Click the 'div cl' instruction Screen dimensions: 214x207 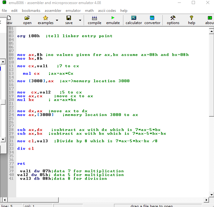click(x=26, y=149)
